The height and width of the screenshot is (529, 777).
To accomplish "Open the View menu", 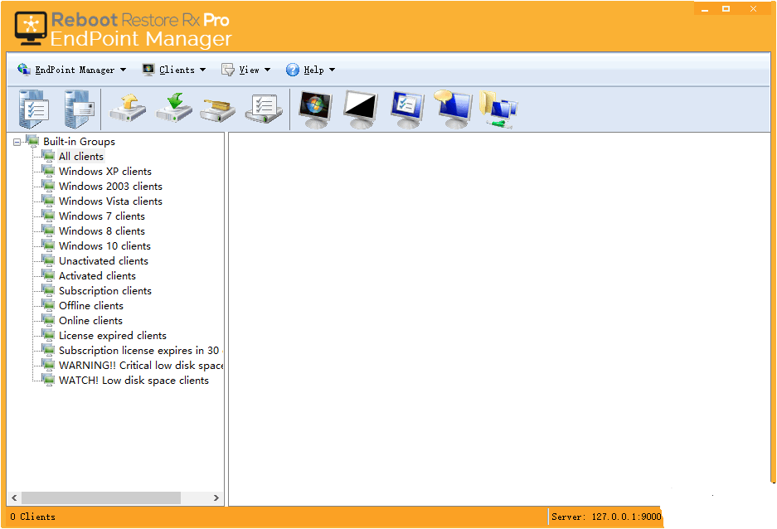I will (x=247, y=70).
